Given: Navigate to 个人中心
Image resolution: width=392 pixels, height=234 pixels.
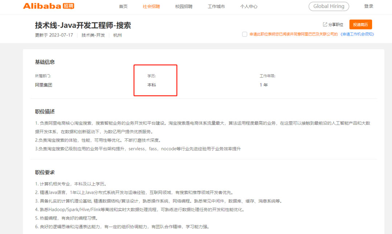Looking at the screenshot, I should pos(249,7).
